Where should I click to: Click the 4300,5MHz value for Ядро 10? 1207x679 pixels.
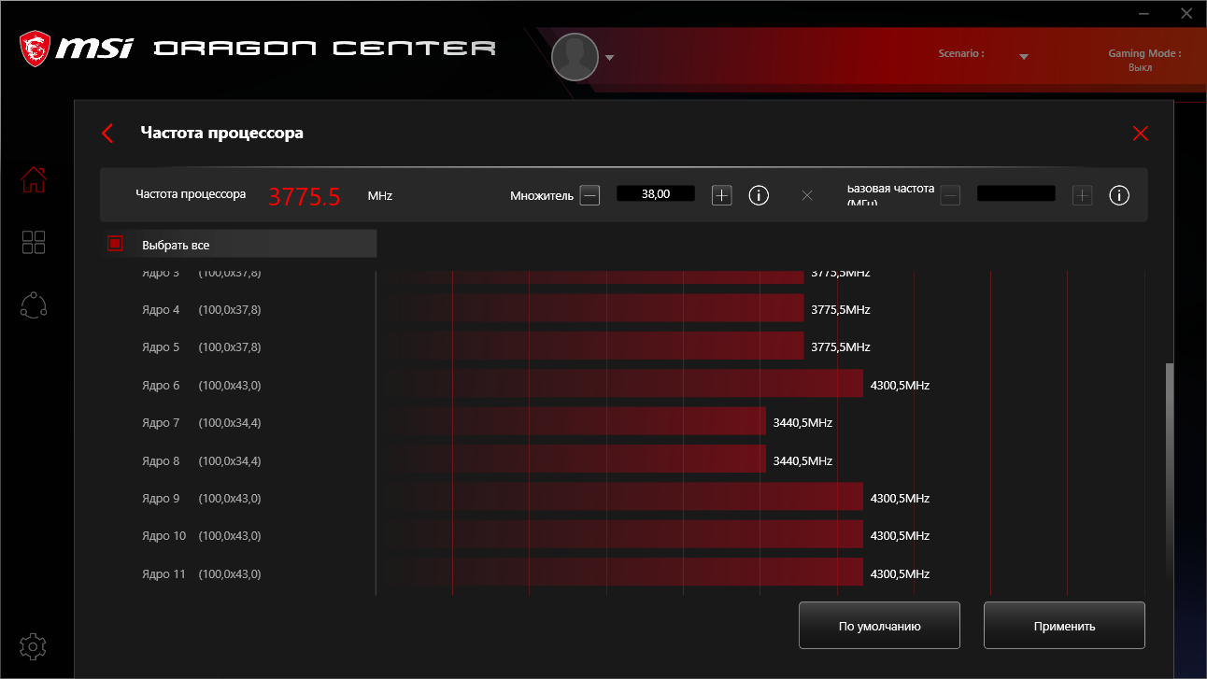coord(900,536)
